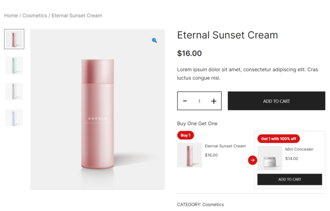Open the Cosmetics category link

click(213, 205)
